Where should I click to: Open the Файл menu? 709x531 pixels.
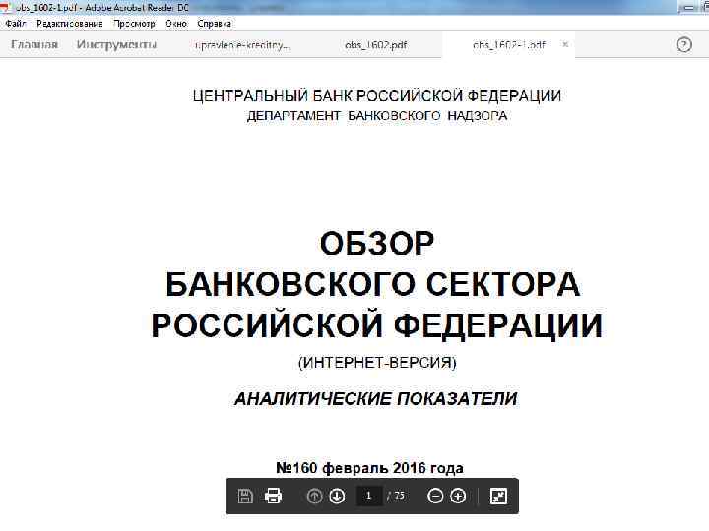tap(16, 24)
